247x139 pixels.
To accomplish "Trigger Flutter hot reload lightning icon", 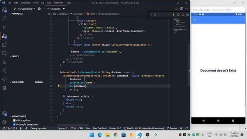I will [173, 15].
